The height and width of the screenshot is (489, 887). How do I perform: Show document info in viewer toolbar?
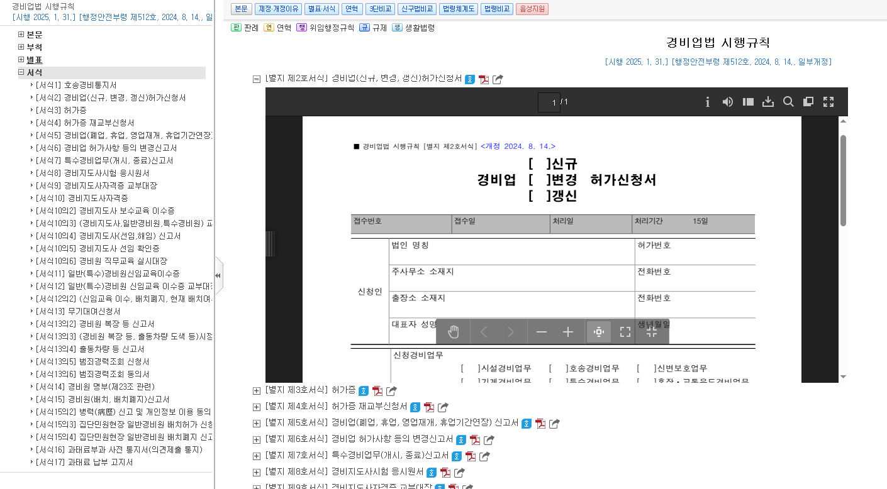pyautogui.click(x=708, y=102)
